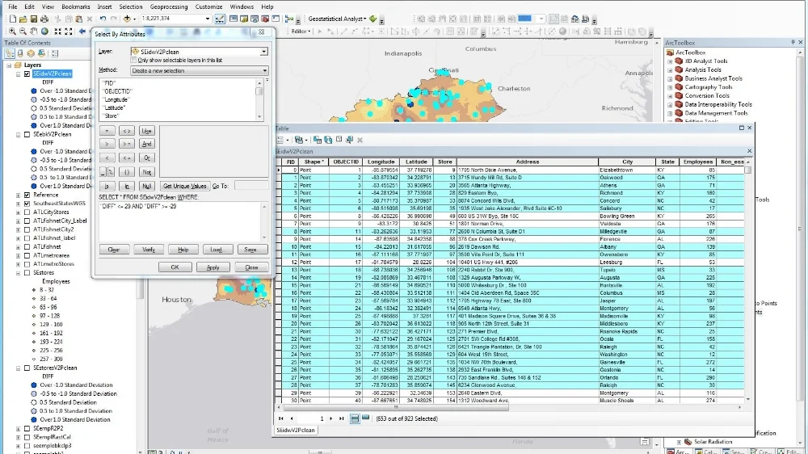Image resolution: width=808 pixels, height=454 pixels.
Task: Open the Geoprocessing menu
Action: 169,6
